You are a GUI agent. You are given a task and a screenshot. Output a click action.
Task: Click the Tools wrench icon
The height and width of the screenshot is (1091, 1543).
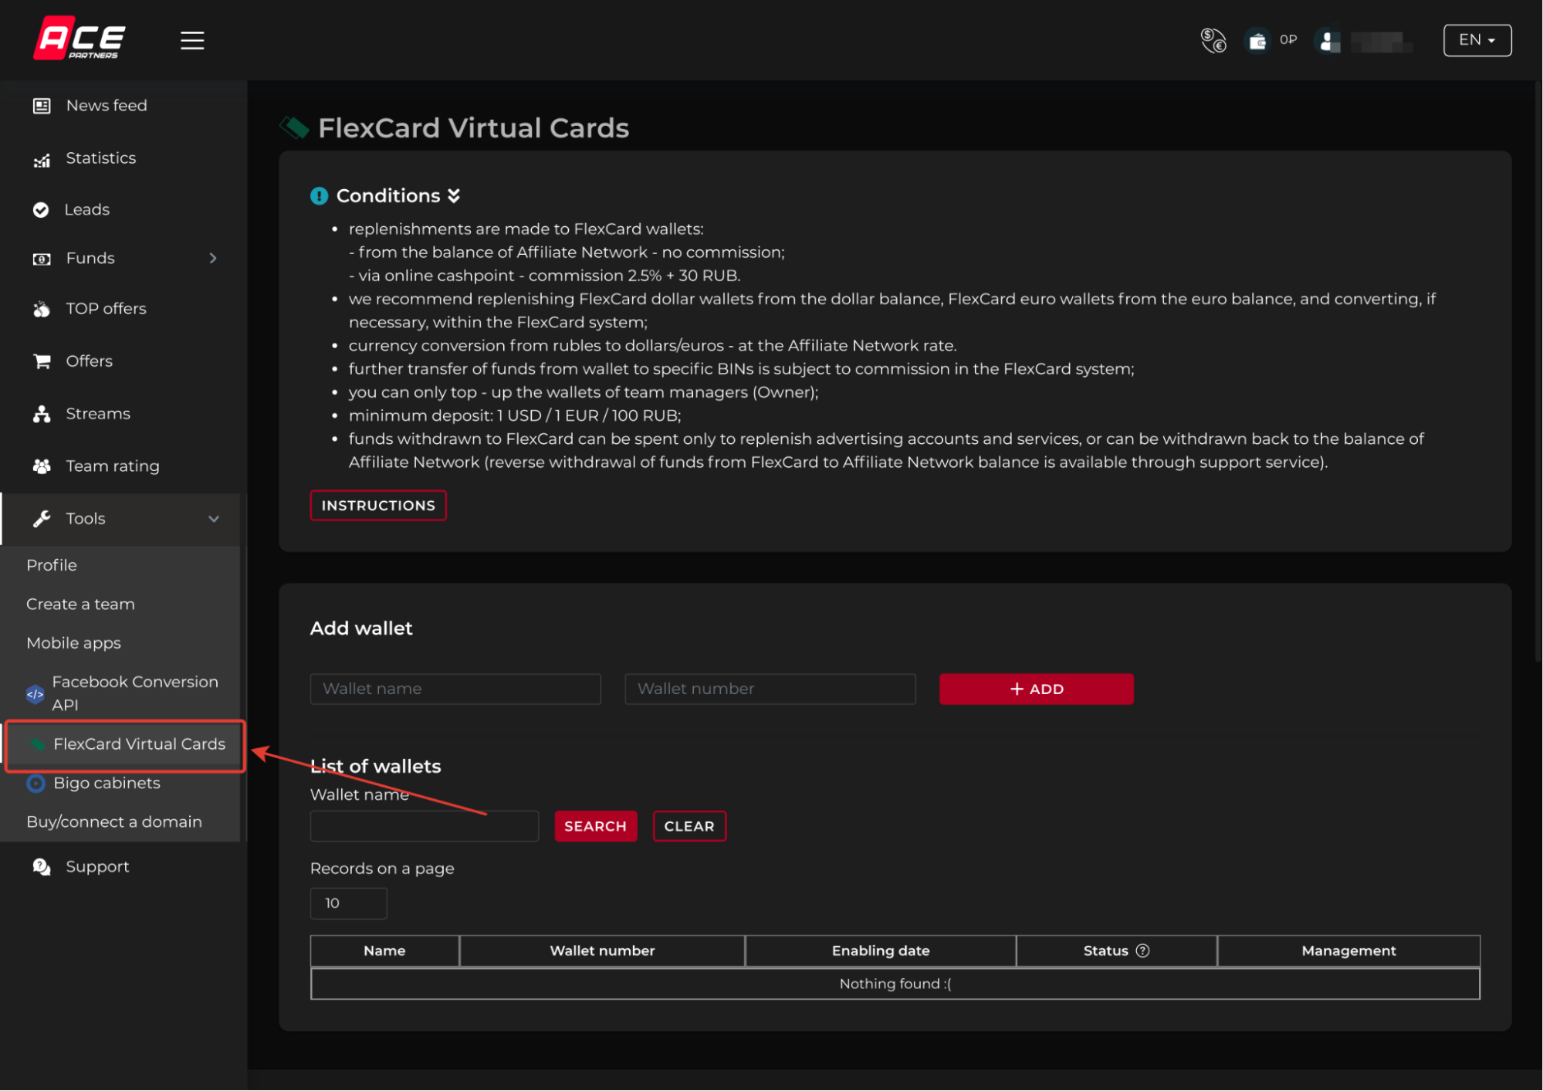pyautogui.click(x=42, y=519)
